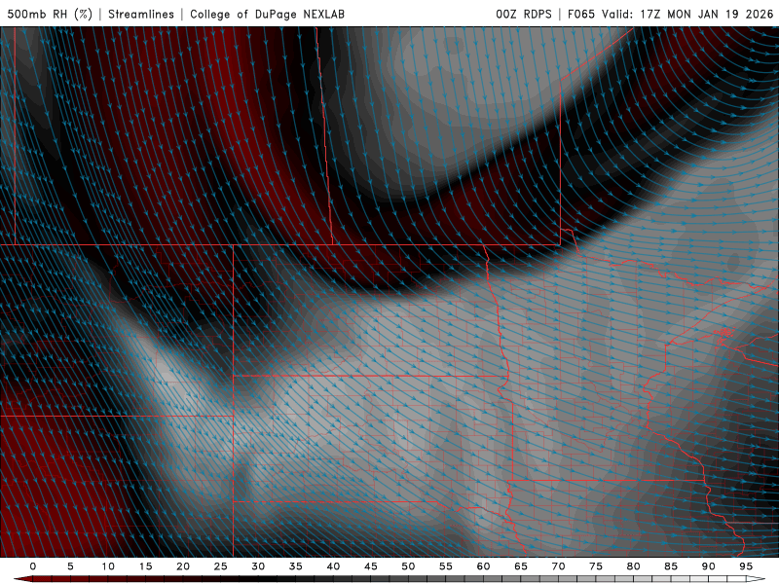Click the '45' value on color scale
Image resolution: width=779 pixels, height=584 pixels.
click(371, 566)
